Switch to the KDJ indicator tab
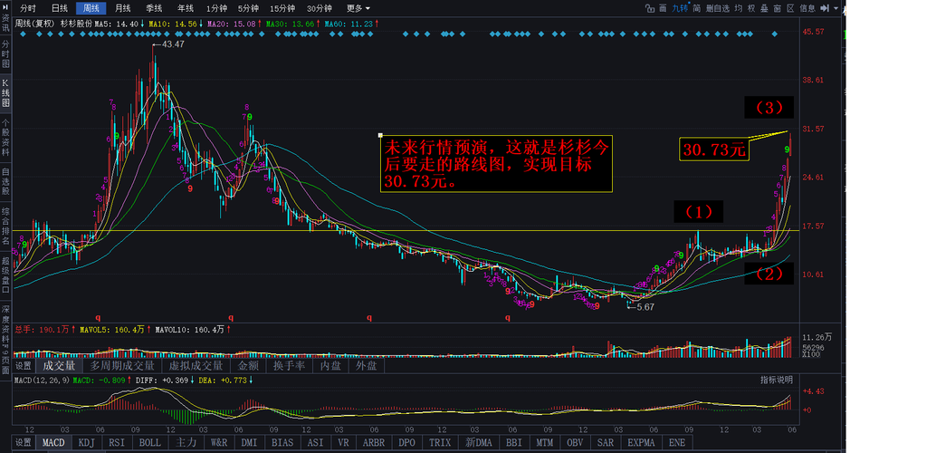Screen dimensions: 936x453 coord(87,443)
